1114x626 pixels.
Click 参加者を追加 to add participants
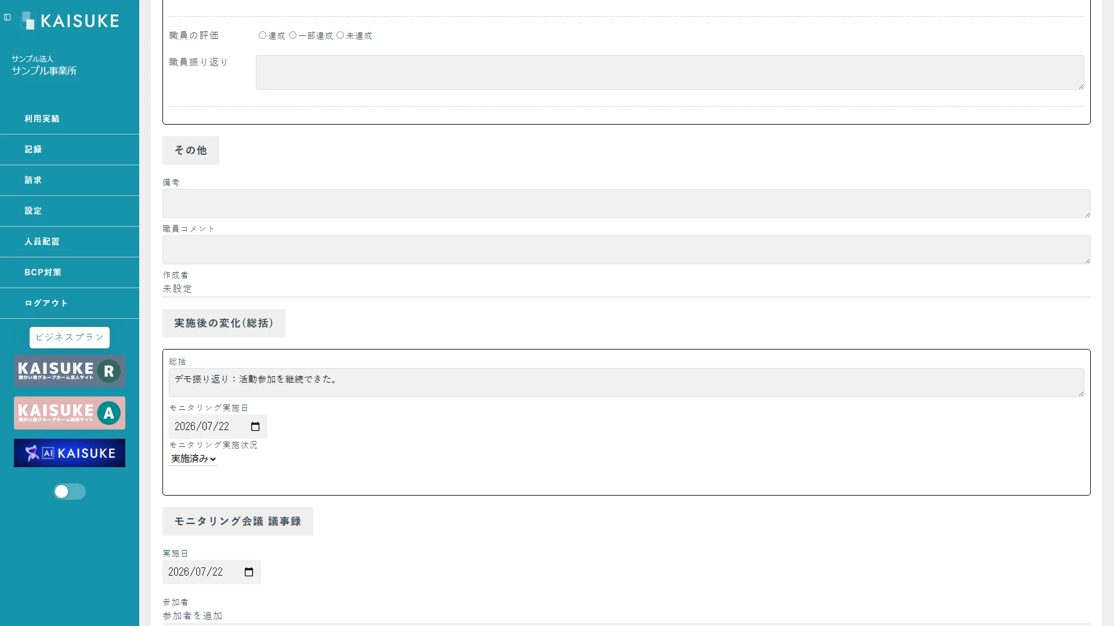coord(193,616)
